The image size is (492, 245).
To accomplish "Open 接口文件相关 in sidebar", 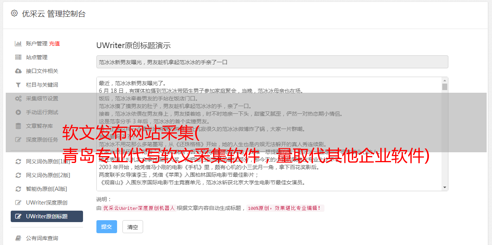I will [42, 71].
